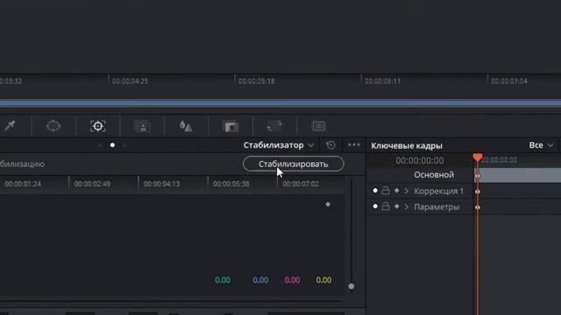Screen dimensions: 561x315
Task: Select the active middle page dot
Action: [112, 145]
